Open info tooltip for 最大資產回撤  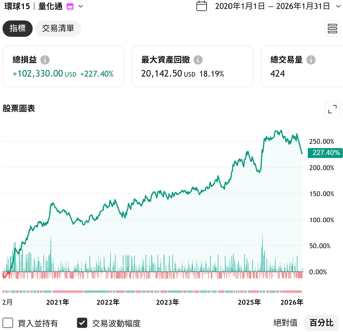198,60
